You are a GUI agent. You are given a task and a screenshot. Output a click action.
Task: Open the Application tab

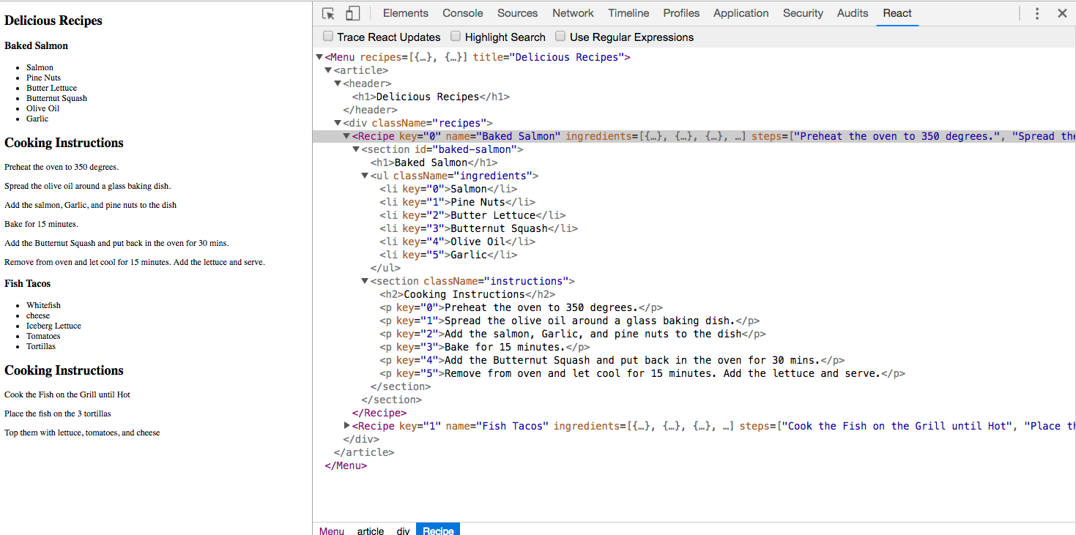(741, 13)
